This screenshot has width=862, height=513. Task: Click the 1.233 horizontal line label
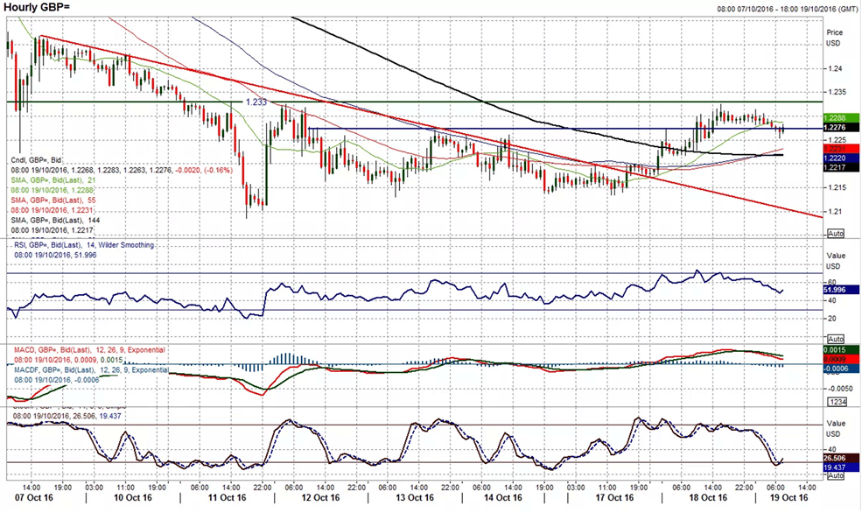(x=256, y=102)
